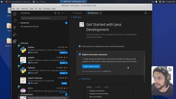Open volume control in system tray
Image resolution: width=176 pixels, height=99 pixels.
tap(163, 2)
